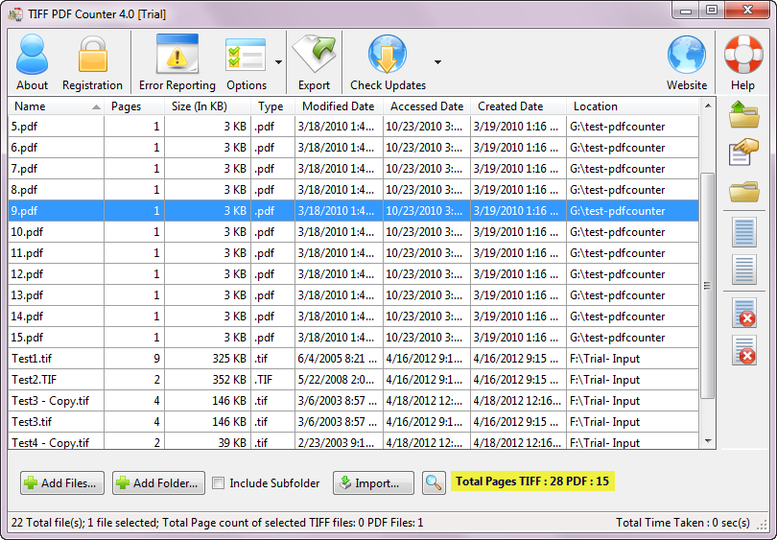Screen dimensions: 777x540
Task: Sort by the Modified Date column header
Action: click(x=339, y=106)
